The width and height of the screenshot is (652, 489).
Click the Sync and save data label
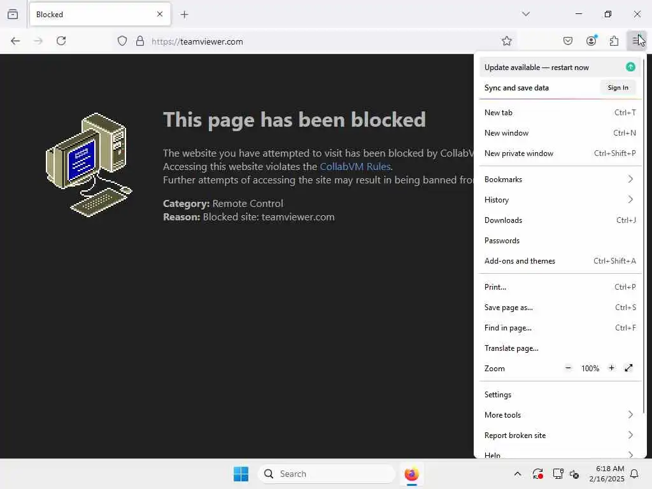click(516, 88)
